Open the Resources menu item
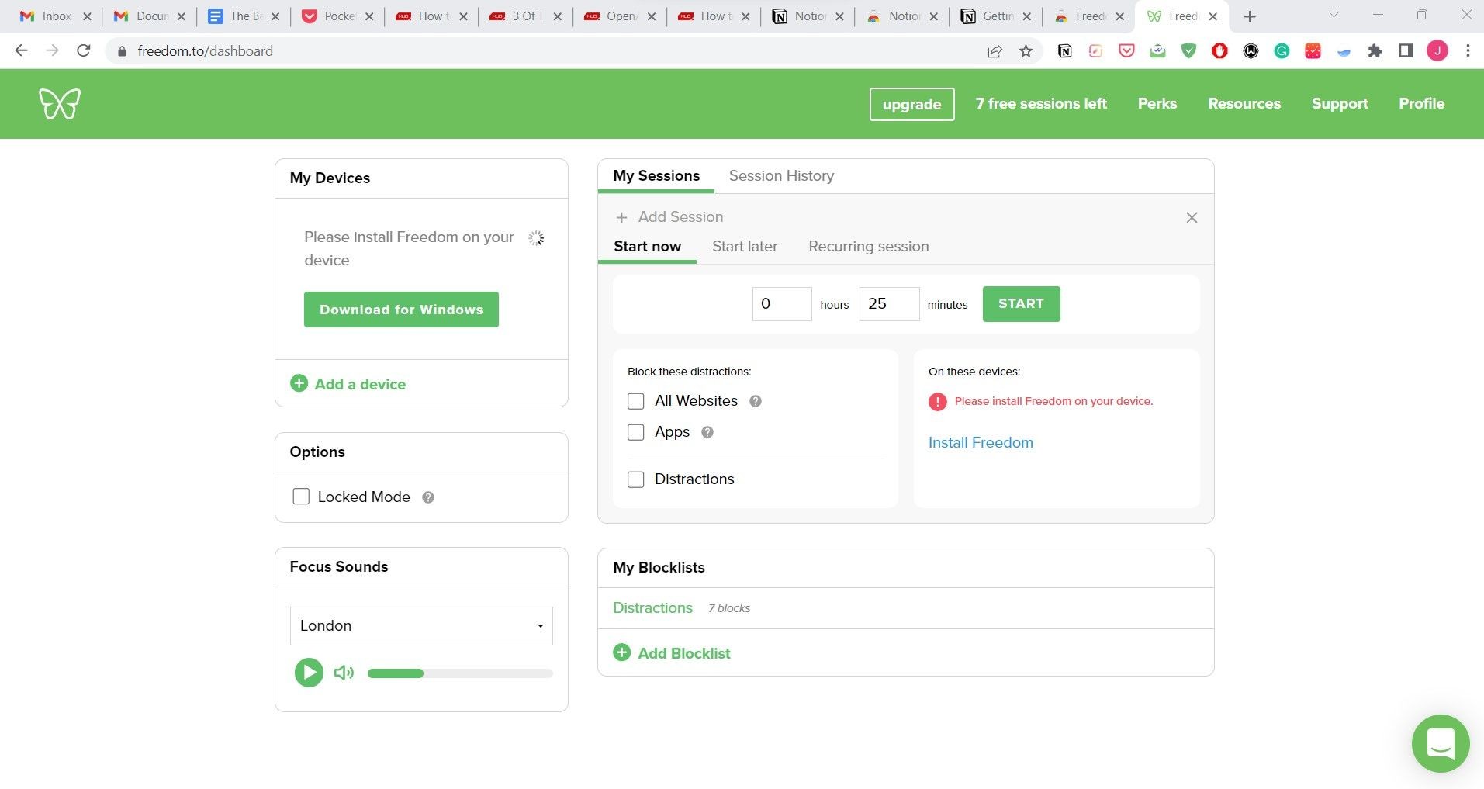The height and width of the screenshot is (789, 1484). point(1244,104)
